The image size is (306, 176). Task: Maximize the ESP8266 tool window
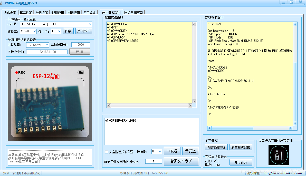(x=292, y=2)
